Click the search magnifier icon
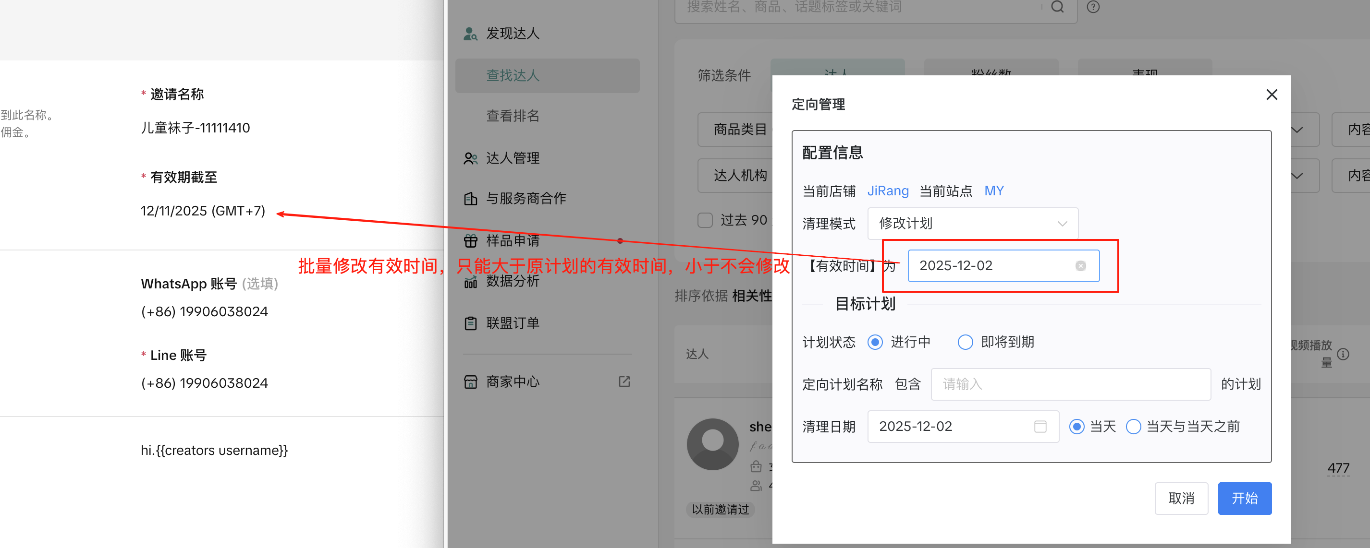The image size is (1370, 548). point(1057,7)
